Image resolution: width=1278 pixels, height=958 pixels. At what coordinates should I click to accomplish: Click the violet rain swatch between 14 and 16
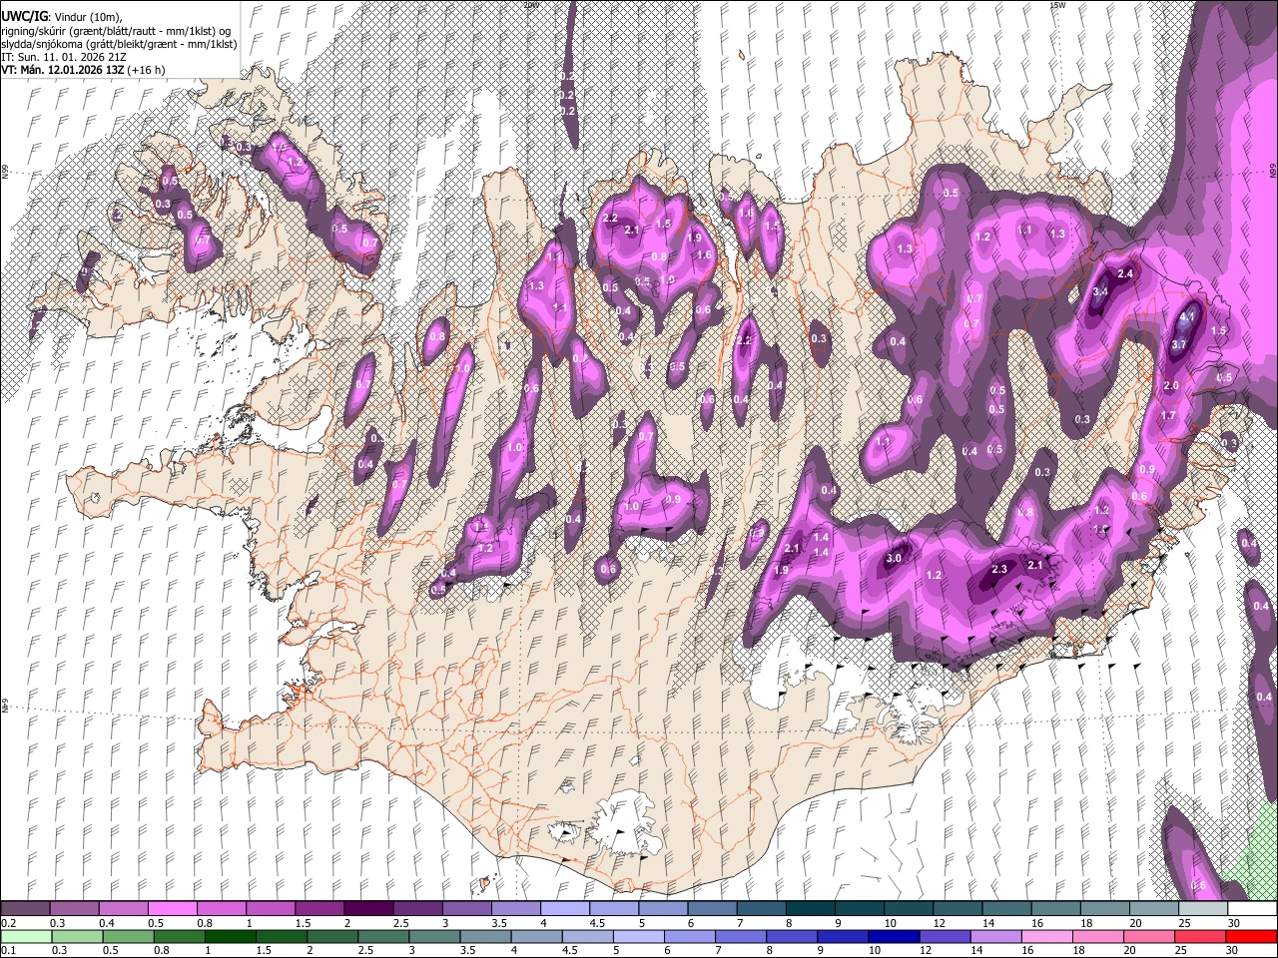coord(993,936)
